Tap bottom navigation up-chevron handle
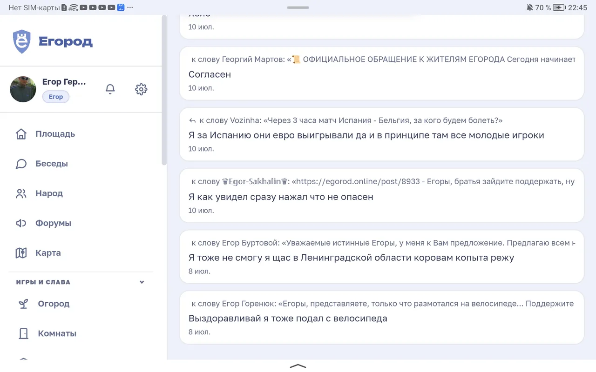 [298, 366]
